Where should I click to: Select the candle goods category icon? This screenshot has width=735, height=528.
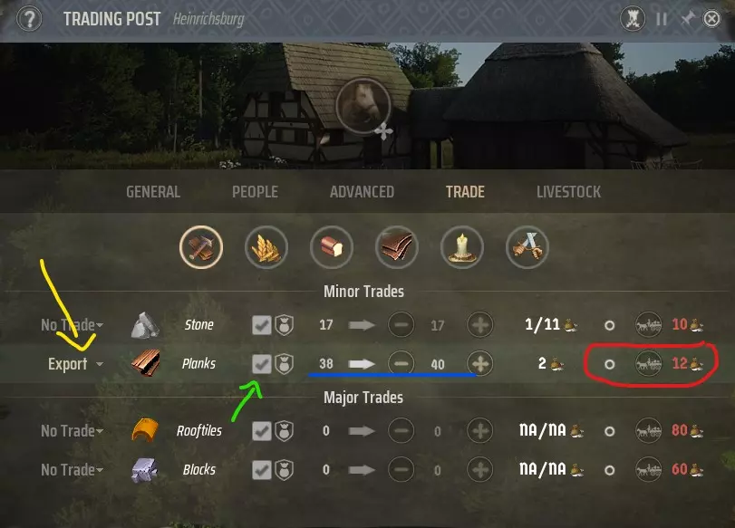click(x=461, y=247)
